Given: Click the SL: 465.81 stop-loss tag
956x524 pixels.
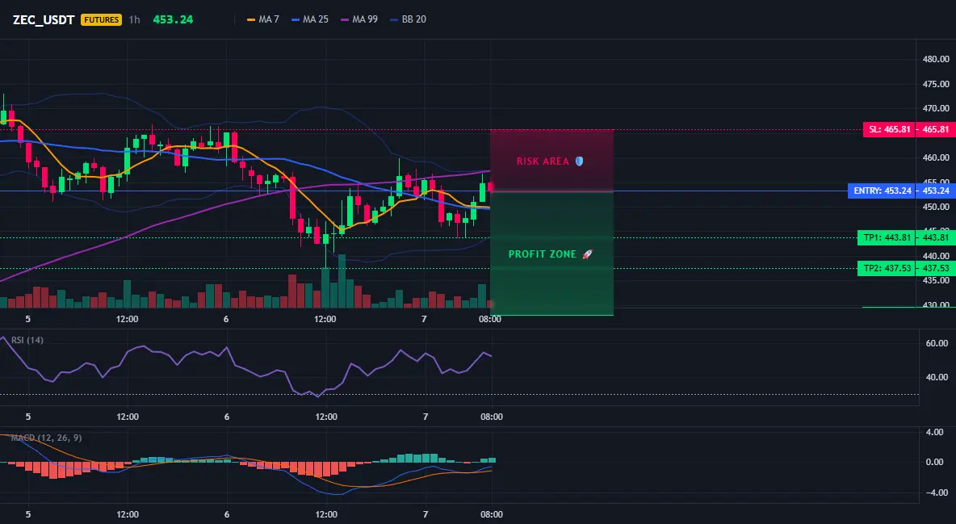Looking at the screenshot, I should click(x=889, y=129).
